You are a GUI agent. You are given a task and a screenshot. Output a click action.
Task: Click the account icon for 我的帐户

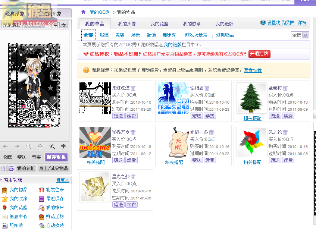(41, 208)
